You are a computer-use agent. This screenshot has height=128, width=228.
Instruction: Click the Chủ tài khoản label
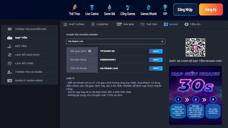pos(79,68)
